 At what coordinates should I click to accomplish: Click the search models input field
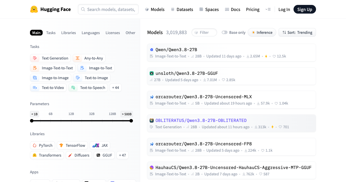pyautogui.click(x=108, y=9)
